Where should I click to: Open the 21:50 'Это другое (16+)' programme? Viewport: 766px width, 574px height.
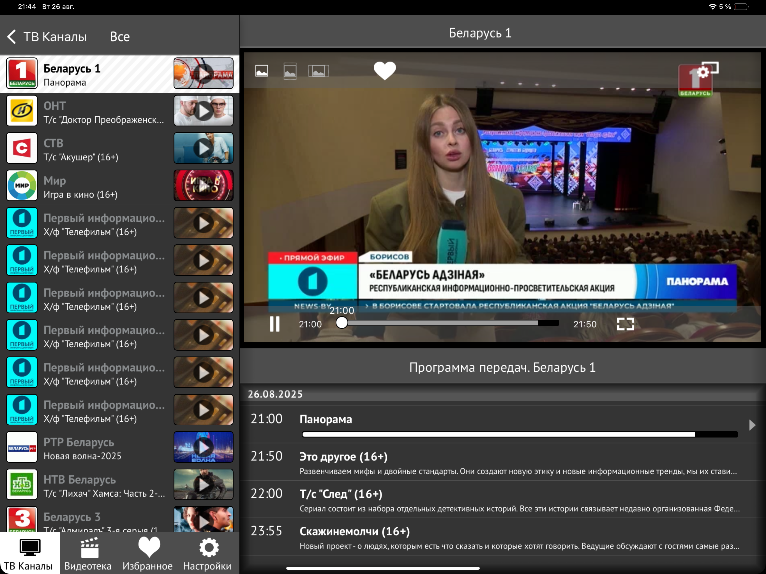pos(503,462)
